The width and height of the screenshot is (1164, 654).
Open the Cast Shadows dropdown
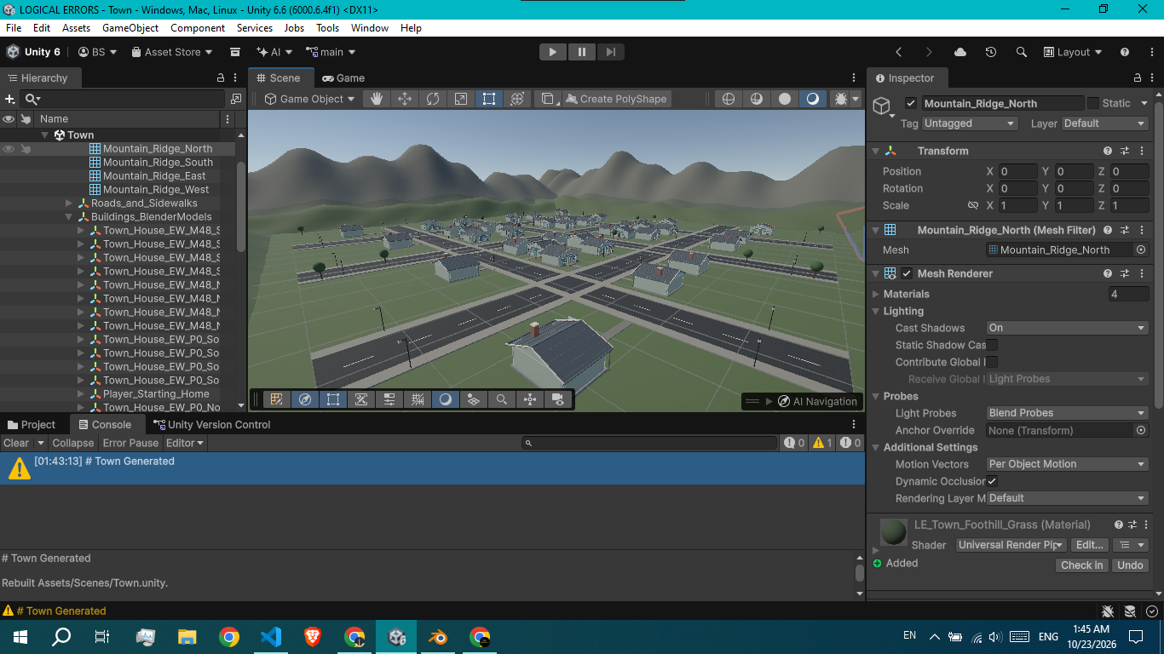[x=1068, y=328]
